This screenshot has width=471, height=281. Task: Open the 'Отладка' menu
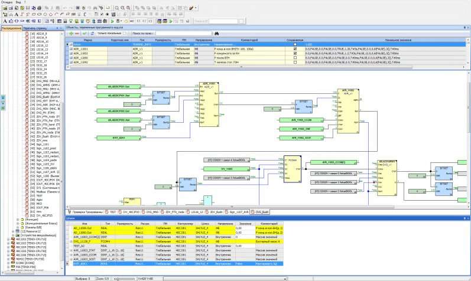point(7,2)
